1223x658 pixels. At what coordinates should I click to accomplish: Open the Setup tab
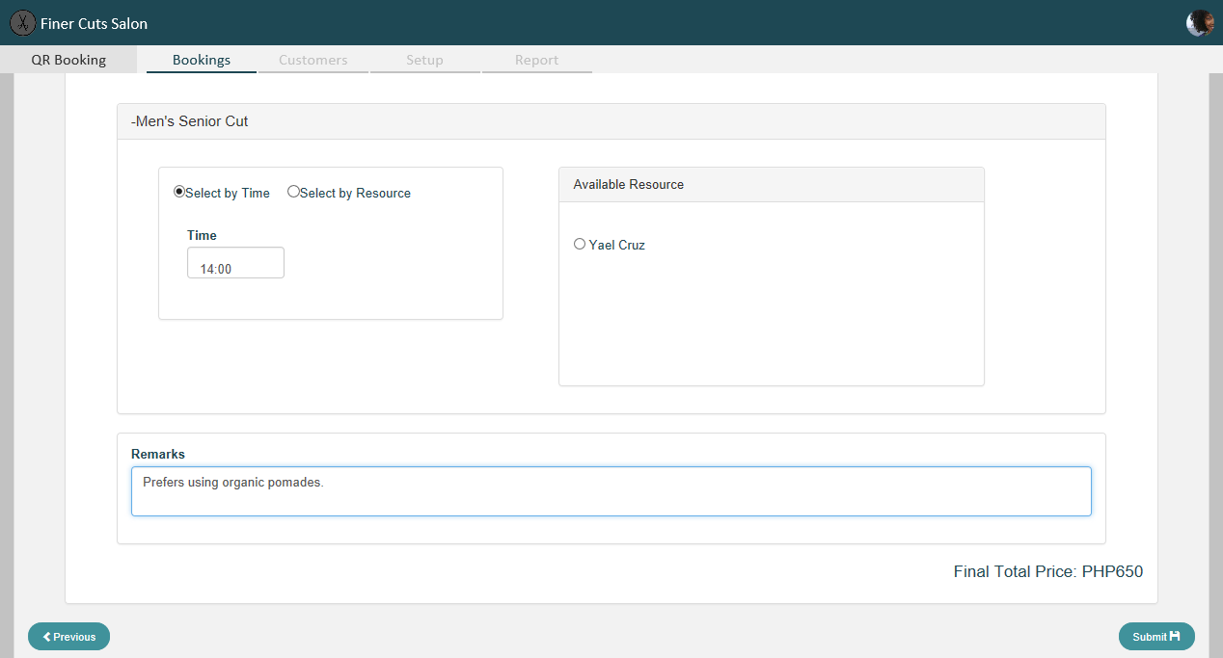424,60
